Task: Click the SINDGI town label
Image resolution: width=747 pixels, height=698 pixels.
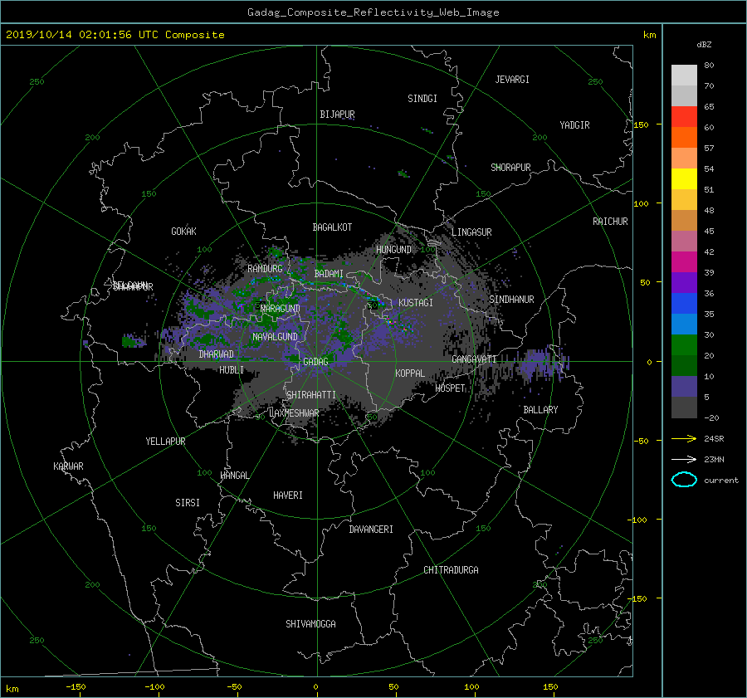Action: [x=422, y=99]
